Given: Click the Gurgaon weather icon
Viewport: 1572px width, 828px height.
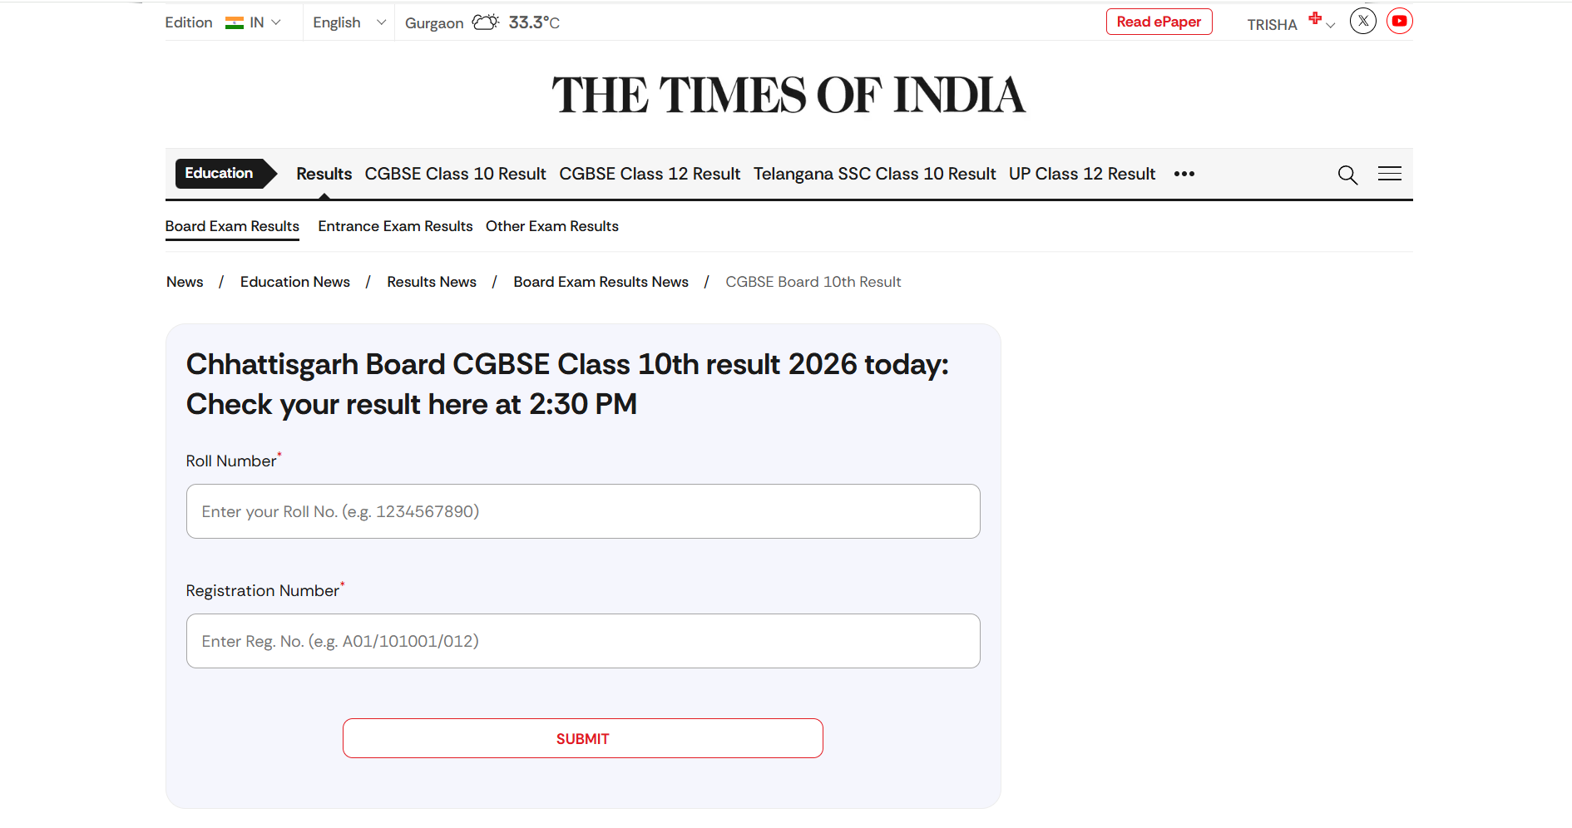Looking at the screenshot, I should 486,22.
